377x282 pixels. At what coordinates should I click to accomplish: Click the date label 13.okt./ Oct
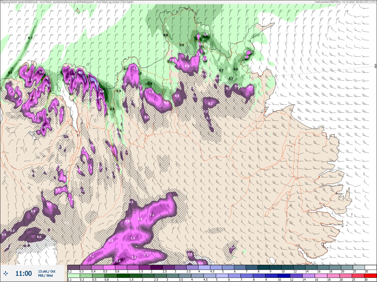pos(47,271)
